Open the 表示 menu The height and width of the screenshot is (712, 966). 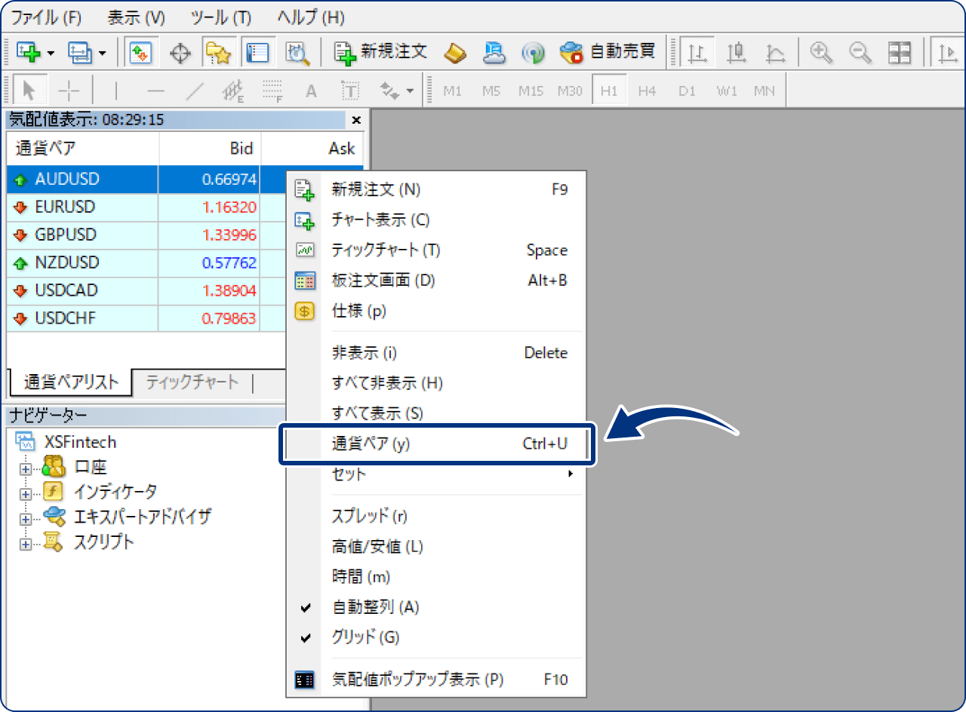pos(135,17)
